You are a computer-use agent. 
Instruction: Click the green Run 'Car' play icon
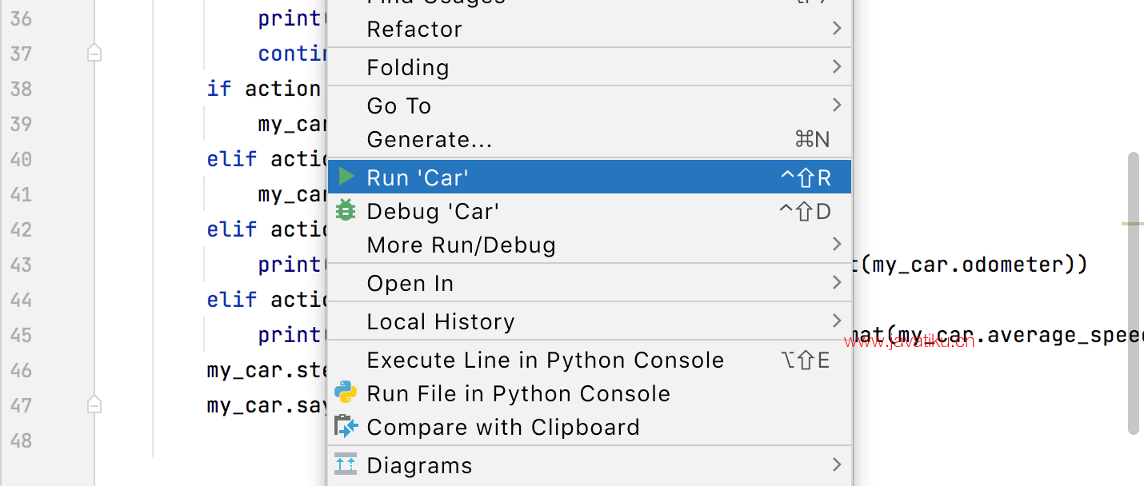(346, 177)
